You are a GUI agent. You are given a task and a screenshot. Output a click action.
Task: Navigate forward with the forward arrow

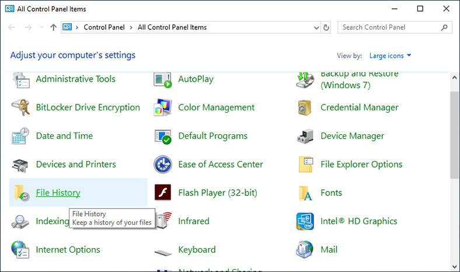click(28, 27)
